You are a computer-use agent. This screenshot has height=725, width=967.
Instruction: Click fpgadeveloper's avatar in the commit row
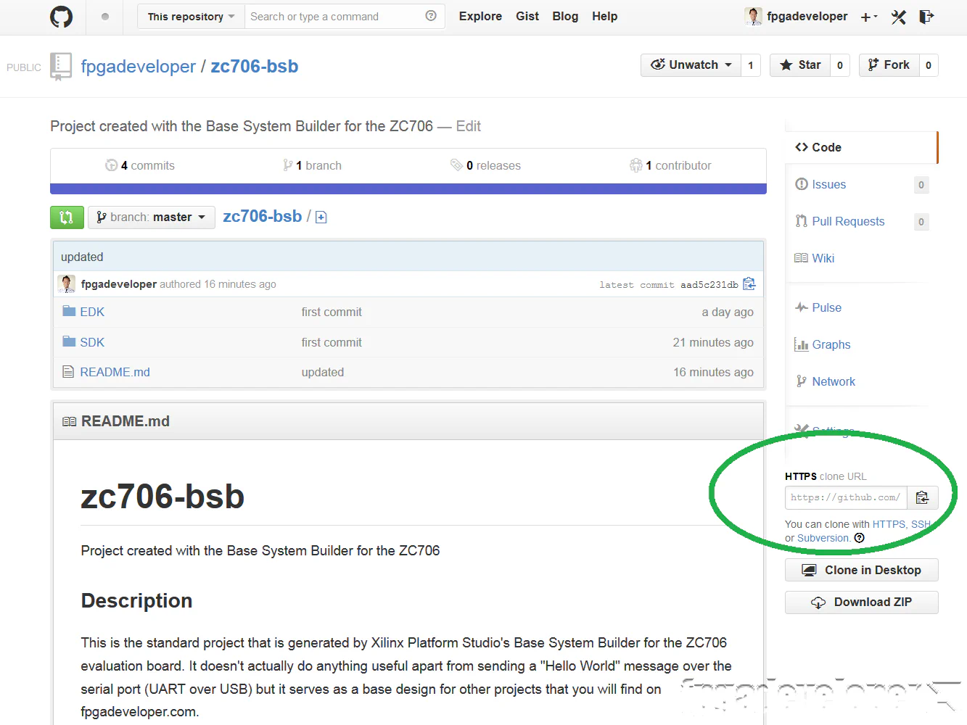tap(66, 283)
